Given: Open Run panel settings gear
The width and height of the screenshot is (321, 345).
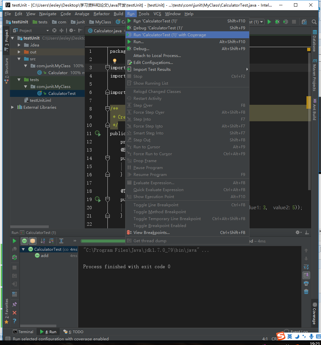Looking at the screenshot, I should (x=298, y=232).
